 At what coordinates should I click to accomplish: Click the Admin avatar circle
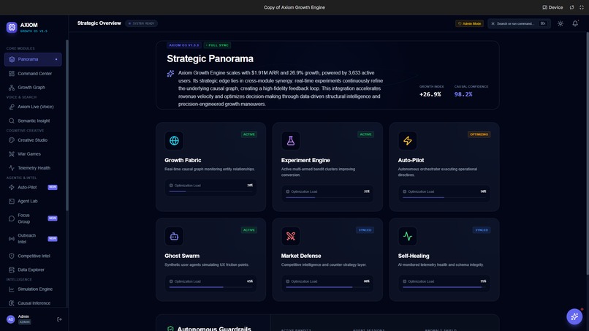point(10,319)
